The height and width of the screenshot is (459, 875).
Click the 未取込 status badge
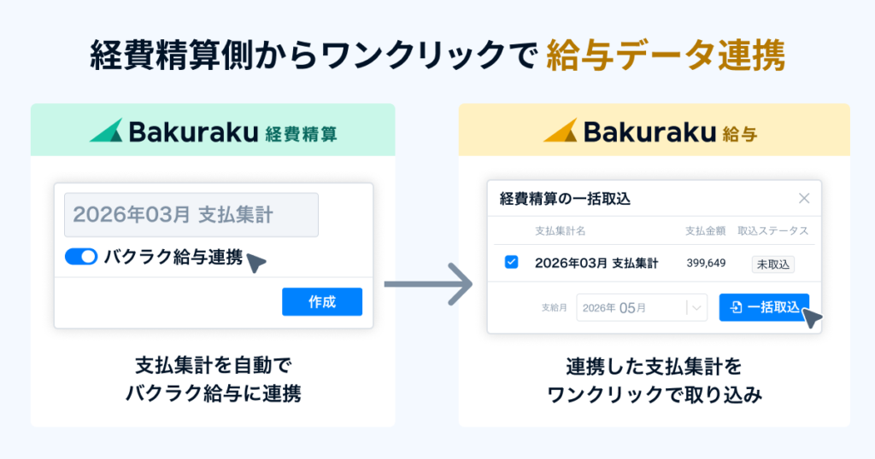click(x=772, y=264)
